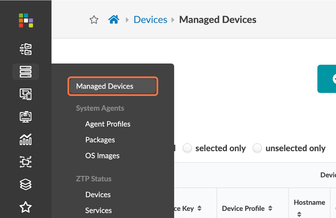Image resolution: width=336 pixels, height=218 pixels.
Task: Open the Favorites star sidebar icon
Action: pyautogui.click(x=26, y=207)
